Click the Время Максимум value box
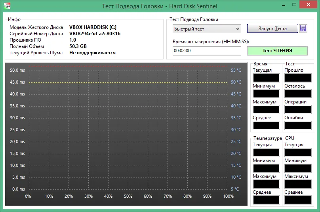 (266, 110)
